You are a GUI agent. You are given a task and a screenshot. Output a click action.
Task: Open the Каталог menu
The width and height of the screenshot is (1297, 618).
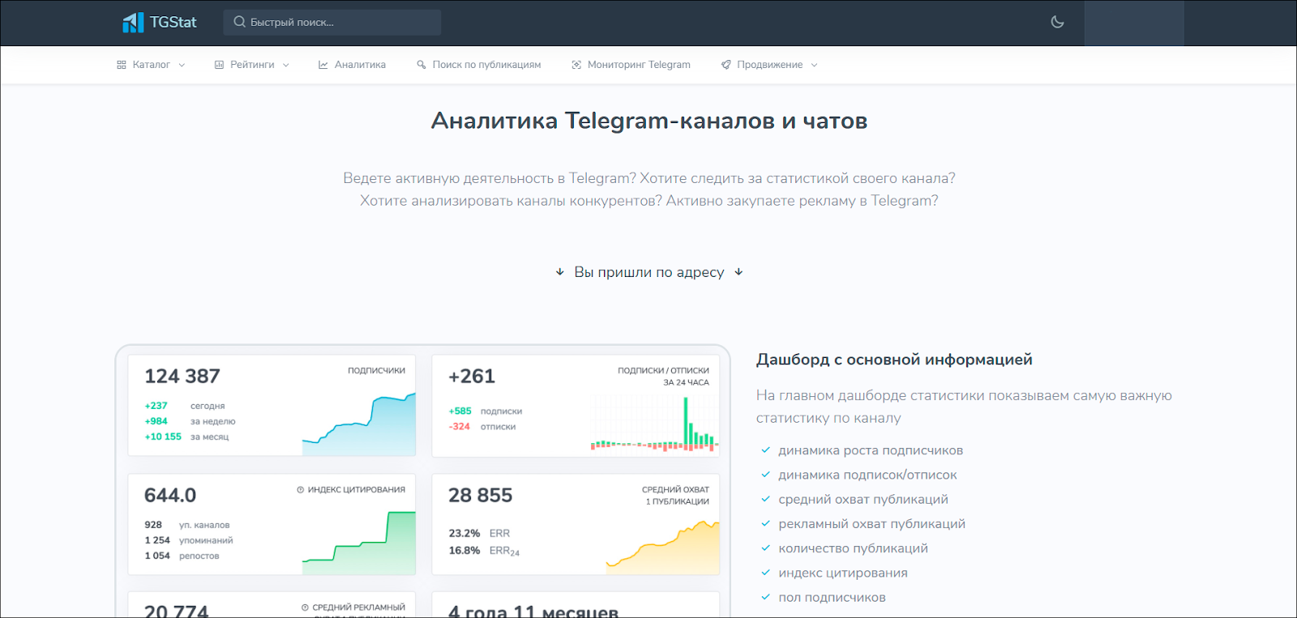(x=151, y=65)
